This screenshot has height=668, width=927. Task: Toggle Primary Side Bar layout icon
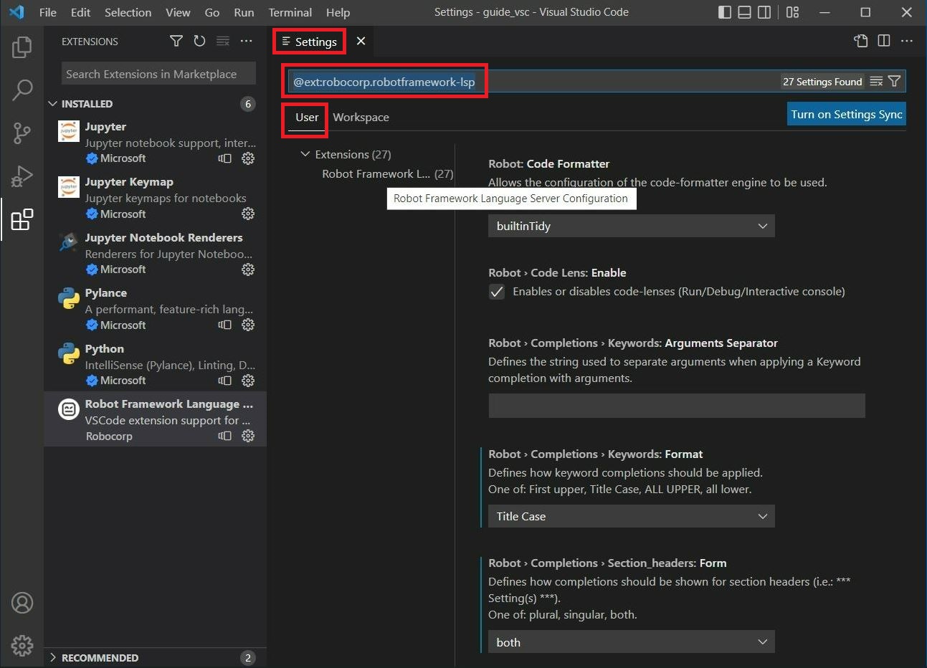(x=725, y=12)
